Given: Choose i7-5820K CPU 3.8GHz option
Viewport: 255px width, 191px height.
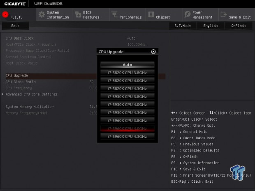Looking at the screenshot, I should point(128,72).
